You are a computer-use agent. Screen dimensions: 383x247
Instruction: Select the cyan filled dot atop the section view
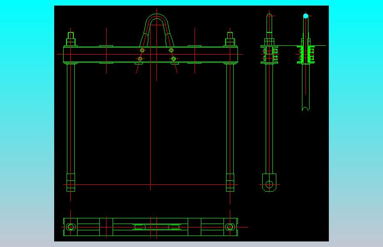click(305, 16)
